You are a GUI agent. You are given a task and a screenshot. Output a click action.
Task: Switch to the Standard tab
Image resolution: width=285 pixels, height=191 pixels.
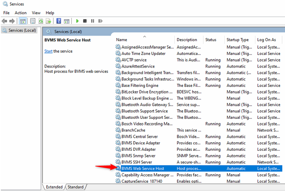click(75, 187)
